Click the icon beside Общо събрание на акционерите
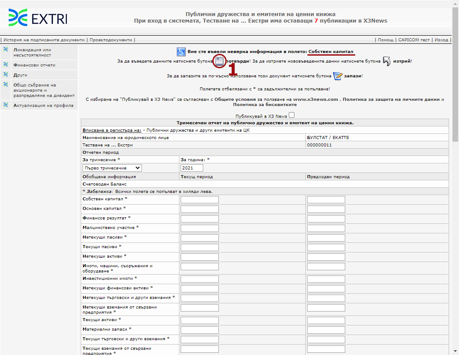Screen dimensions: 459x355 [6, 84]
